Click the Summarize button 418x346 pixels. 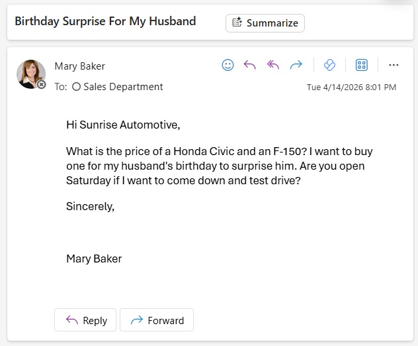point(265,23)
